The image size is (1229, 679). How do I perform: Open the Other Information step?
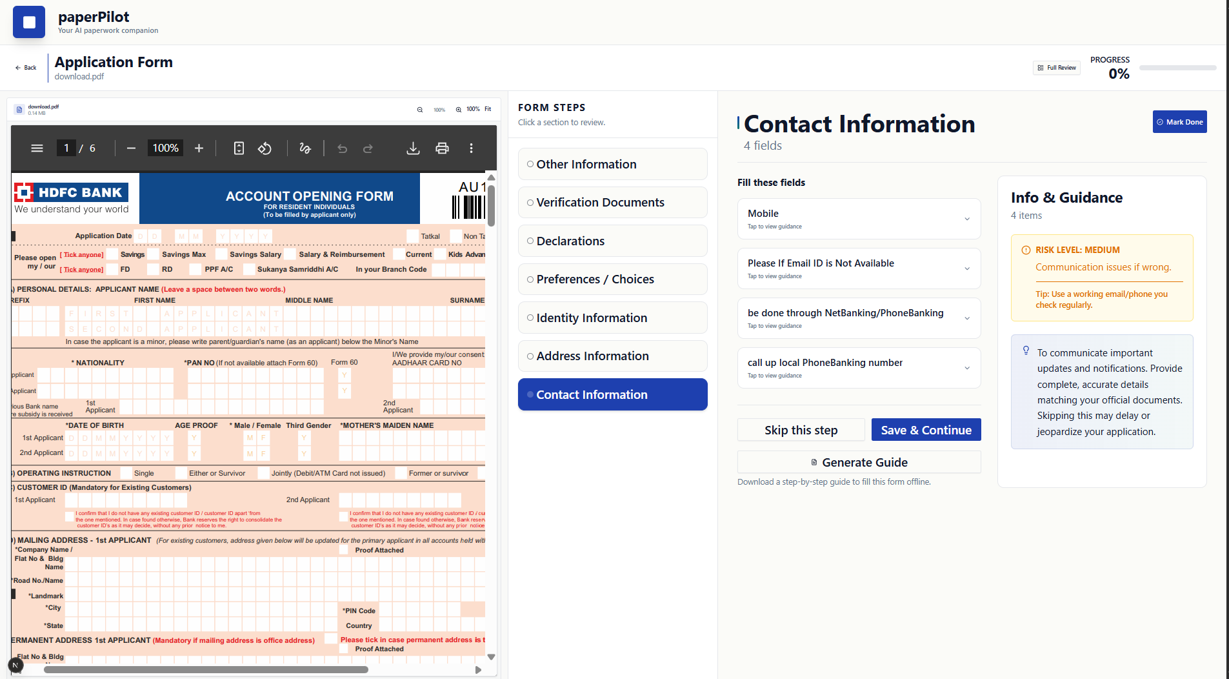pos(612,164)
